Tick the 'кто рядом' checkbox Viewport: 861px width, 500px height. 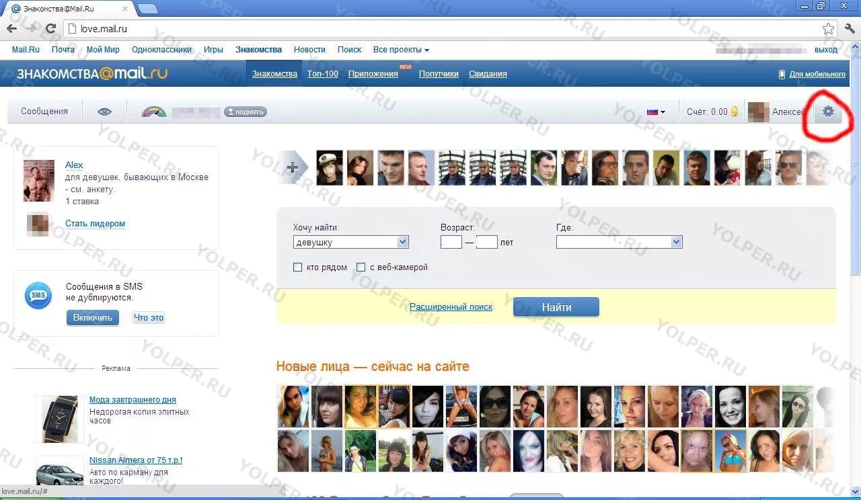coord(298,267)
